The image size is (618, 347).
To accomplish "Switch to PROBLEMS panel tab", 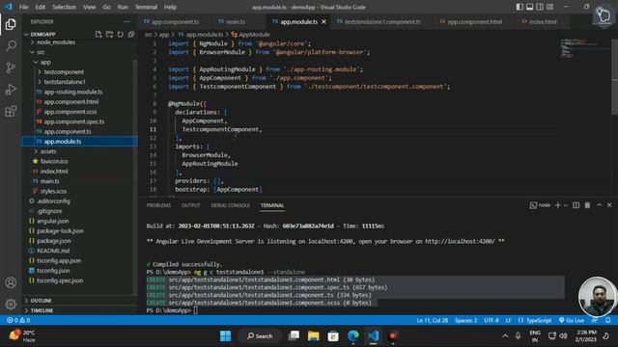I will click(x=158, y=205).
